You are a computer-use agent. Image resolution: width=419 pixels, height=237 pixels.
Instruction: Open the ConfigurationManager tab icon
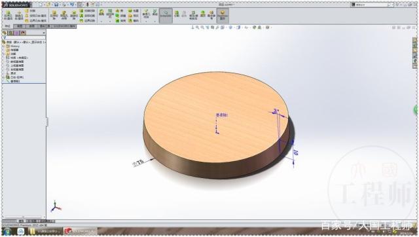pos(17,33)
